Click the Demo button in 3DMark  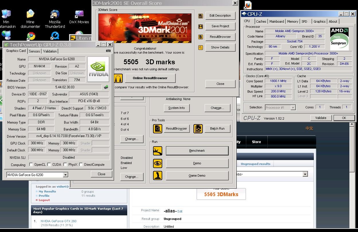pos(197,163)
